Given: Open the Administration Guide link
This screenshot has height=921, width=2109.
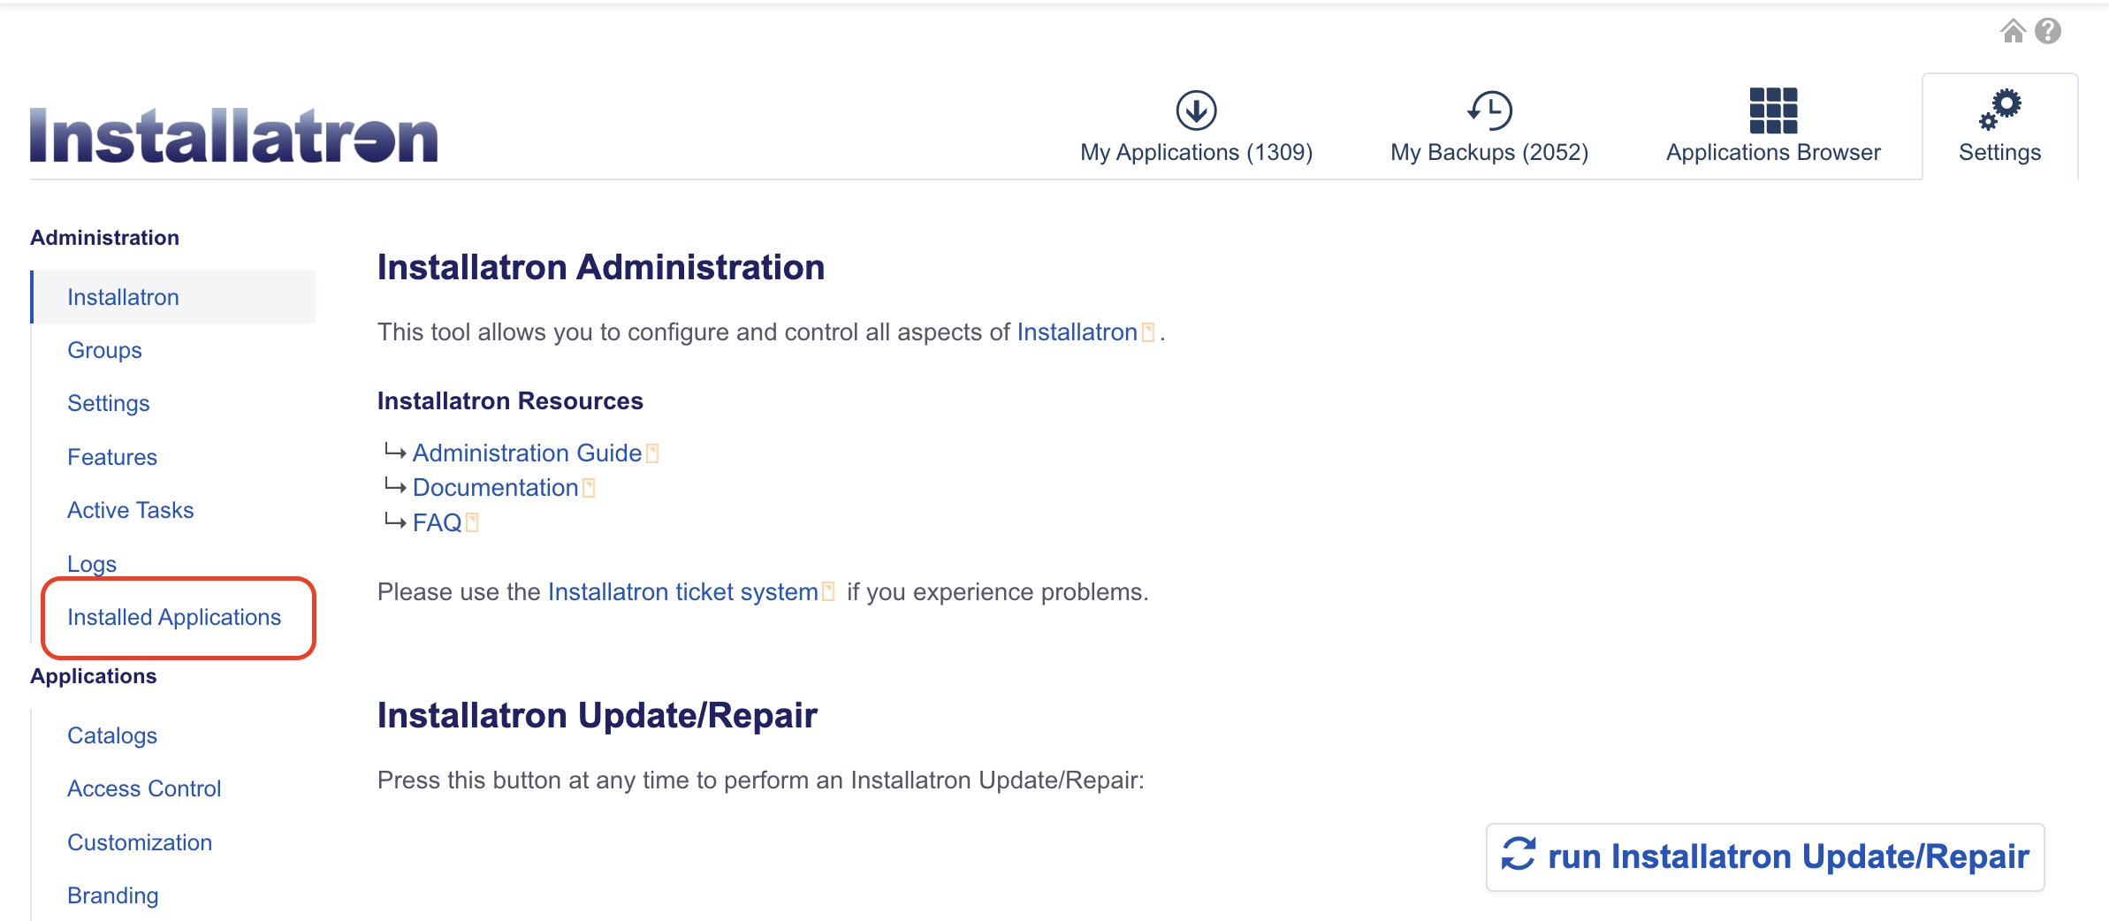Looking at the screenshot, I should (527, 453).
